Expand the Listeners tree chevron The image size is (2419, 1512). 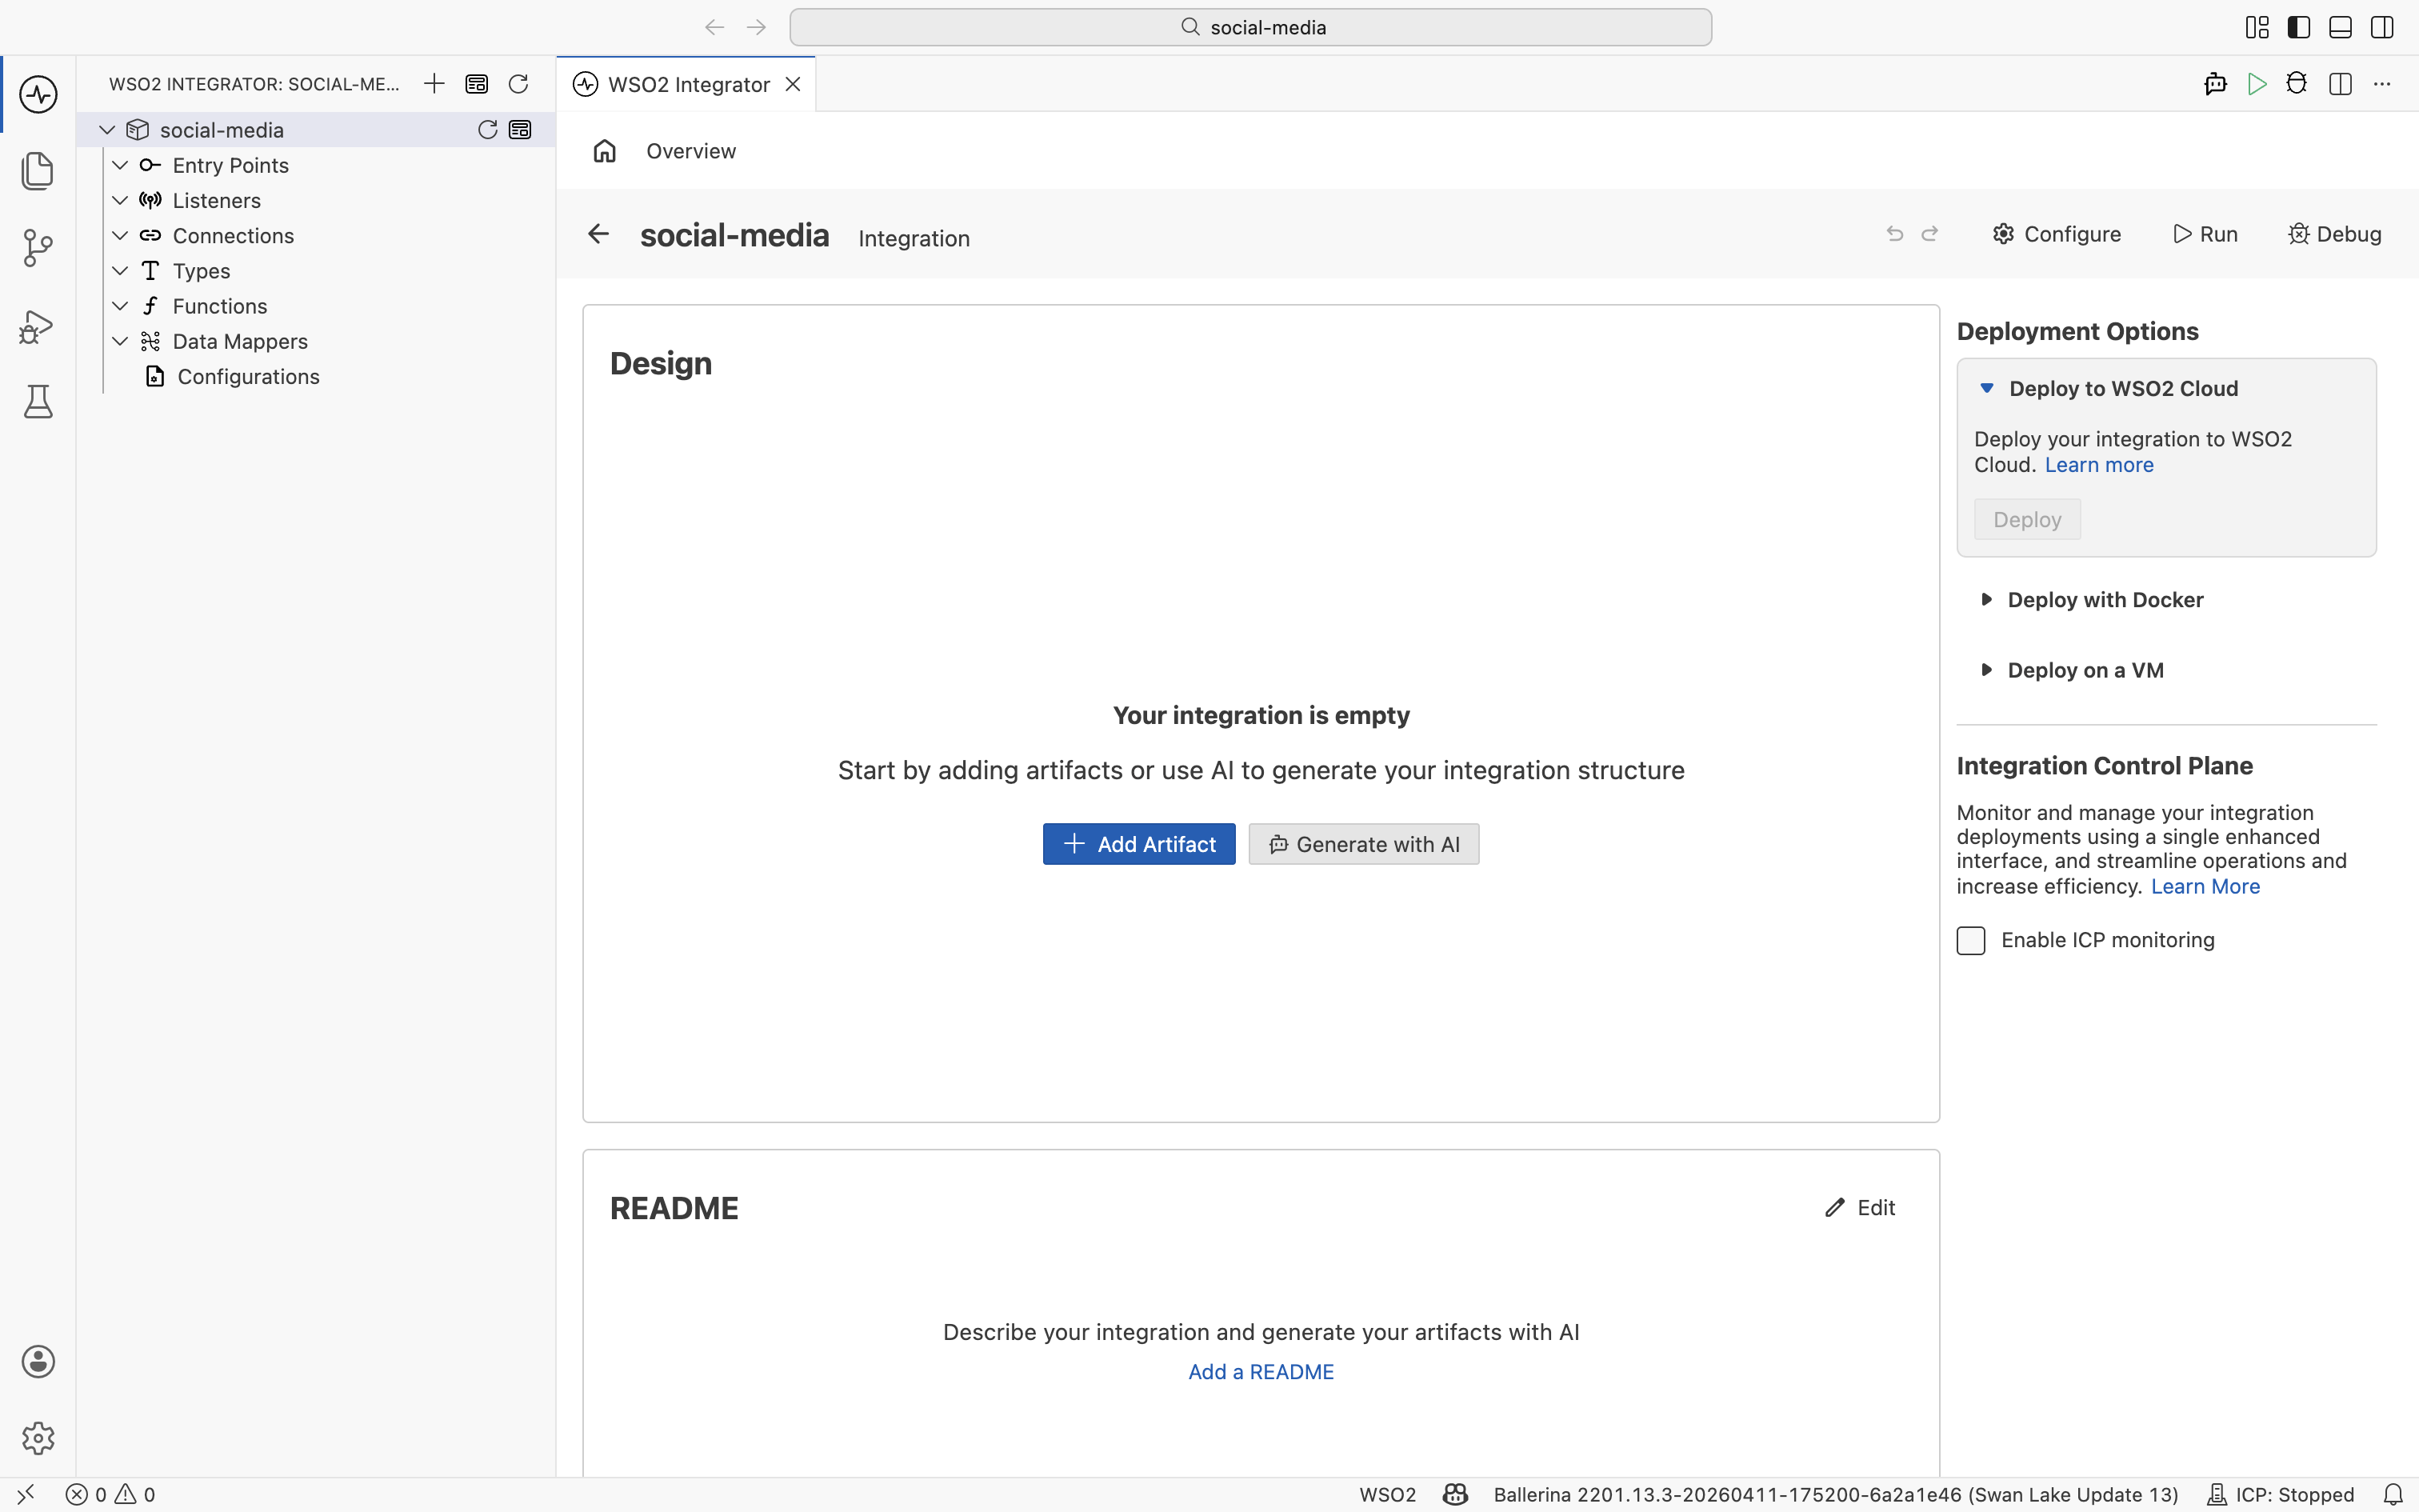tap(120, 200)
